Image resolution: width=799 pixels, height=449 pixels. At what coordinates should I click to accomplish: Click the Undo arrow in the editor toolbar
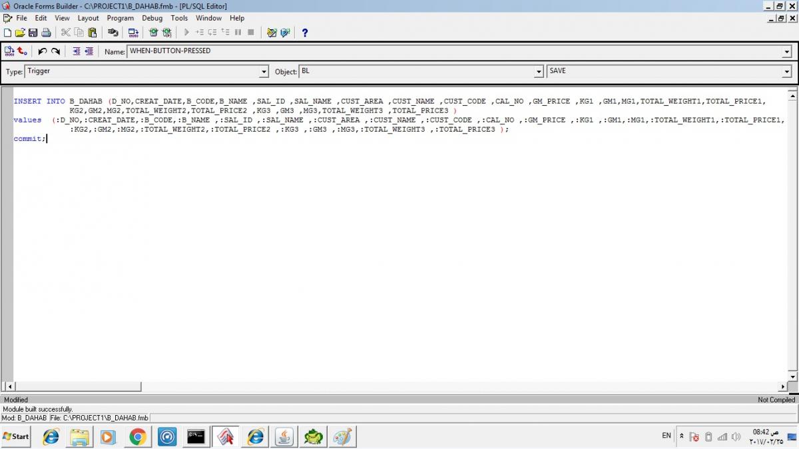pos(43,51)
